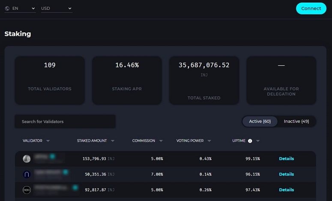Click the Total Staked stat card
Image resolution: width=332 pixels, height=201 pixels.
tap(204, 80)
